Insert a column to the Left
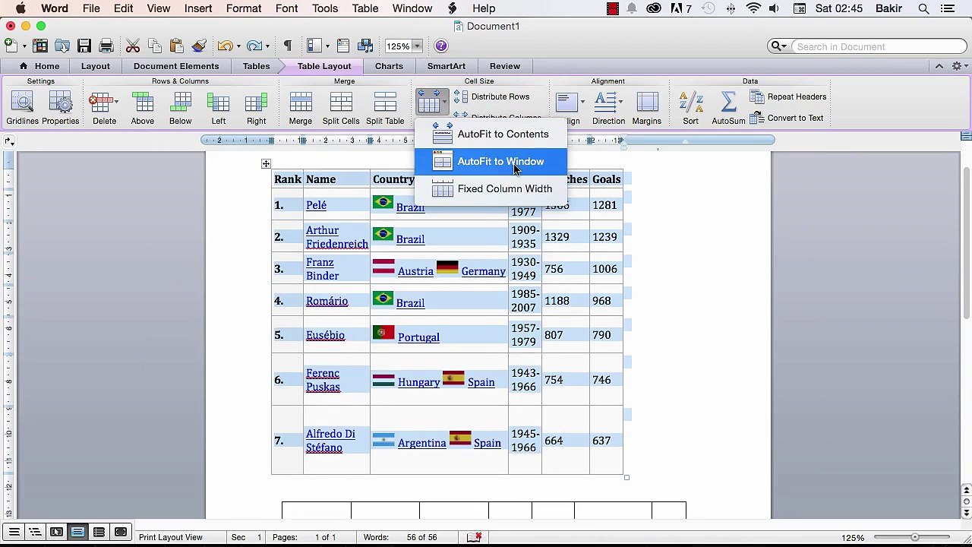The width and height of the screenshot is (972, 547). coord(218,107)
